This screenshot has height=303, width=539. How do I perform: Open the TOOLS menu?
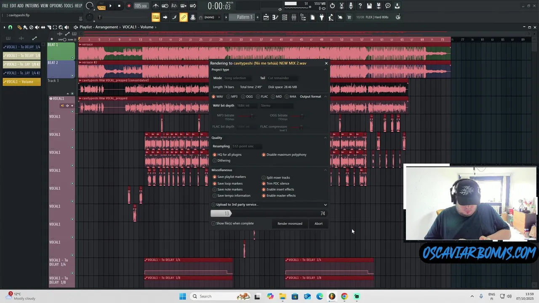69,6
